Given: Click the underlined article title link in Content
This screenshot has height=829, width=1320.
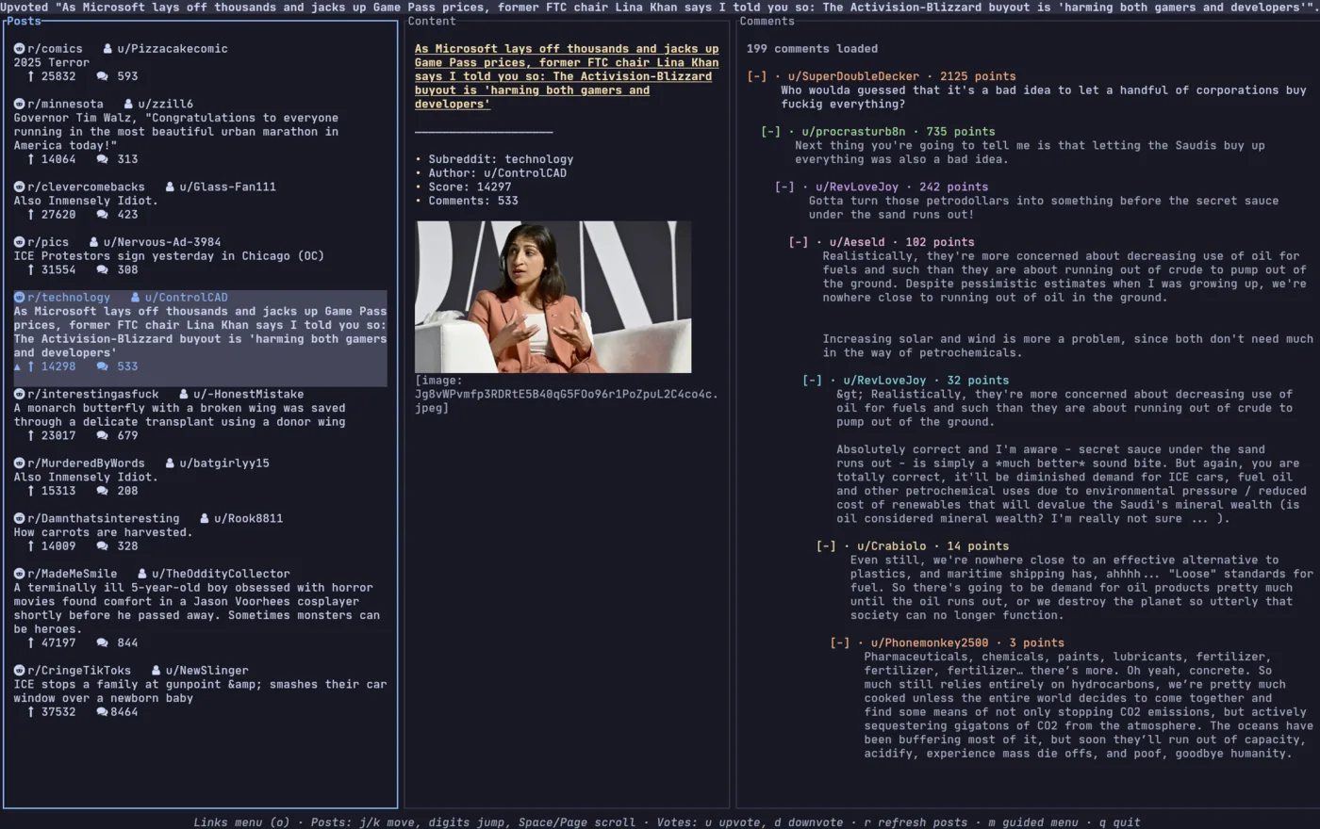Looking at the screenshot, I should (566, 76).
